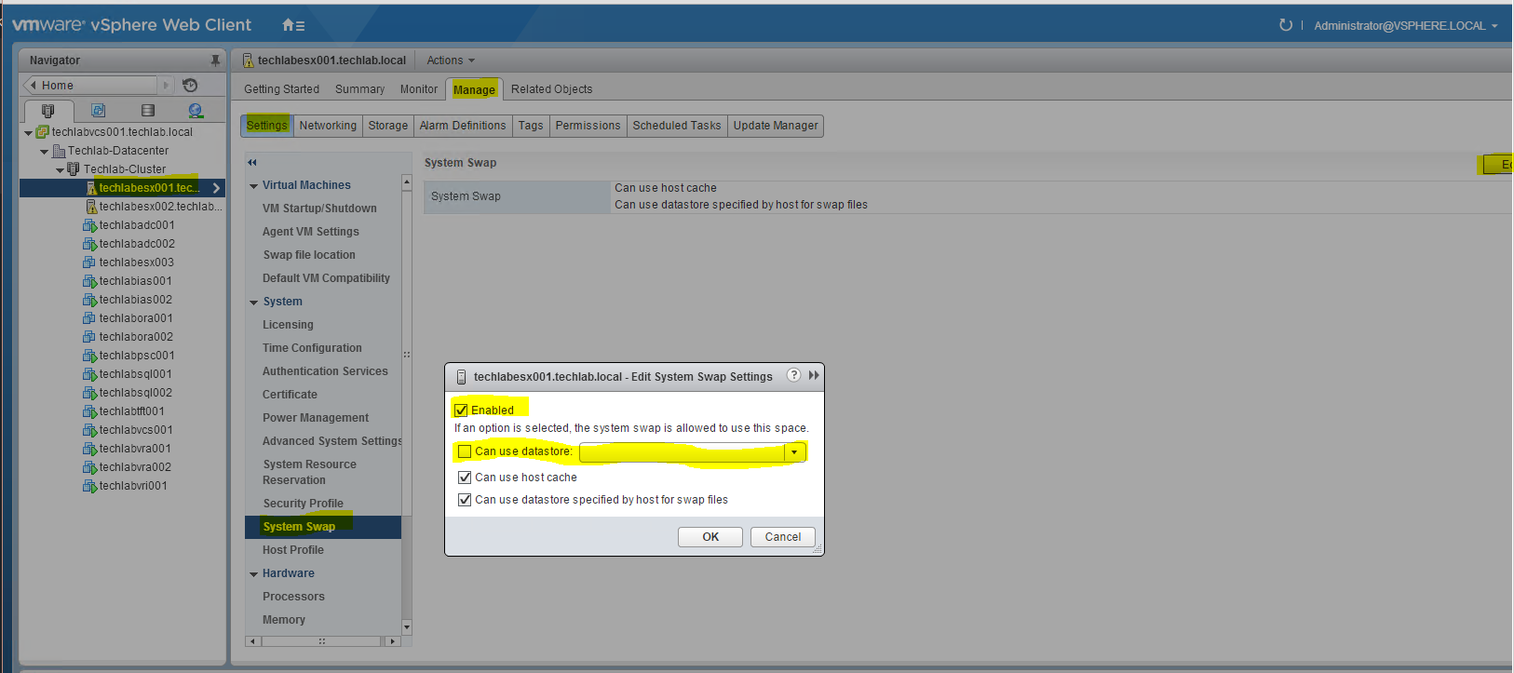
Task: Collapse the Hardware settings section
Action: click(x=253, y=574)
